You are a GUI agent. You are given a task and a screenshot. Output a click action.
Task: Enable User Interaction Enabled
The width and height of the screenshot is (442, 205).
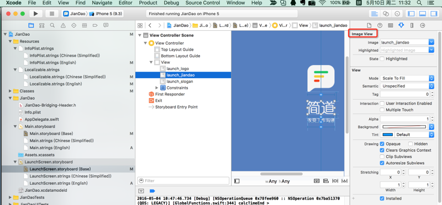[x=382, y=104]
